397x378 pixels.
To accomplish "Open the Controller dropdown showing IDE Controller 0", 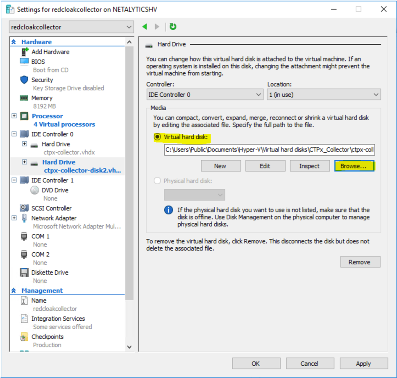I will [x=205, y=95].
